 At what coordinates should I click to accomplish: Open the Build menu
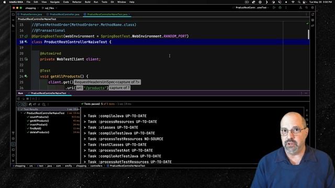click(87, 2)
